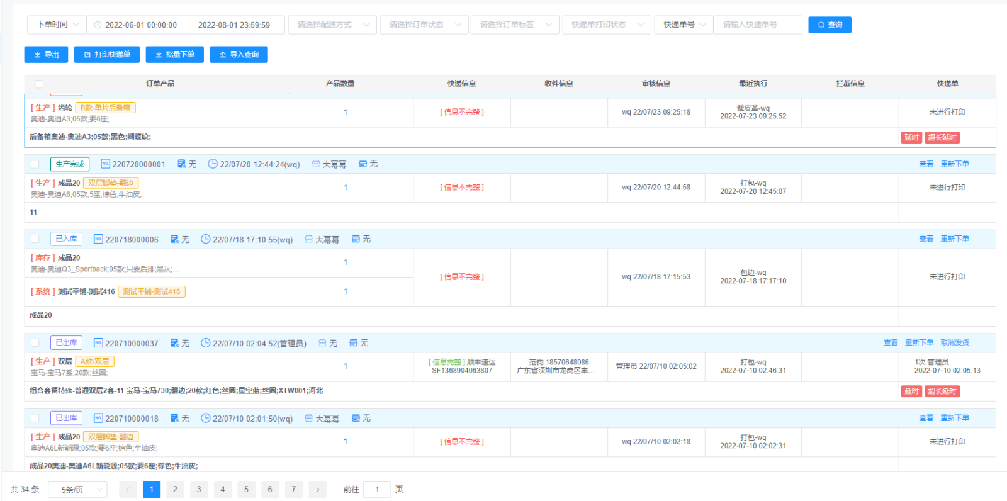Select the checkbox for order 220710000018
1007x501 pixels.
point(35,418)
